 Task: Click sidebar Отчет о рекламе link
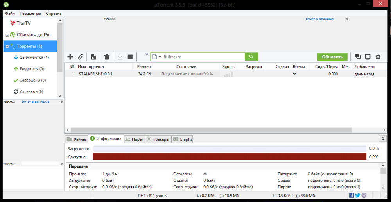coord(36,102)
